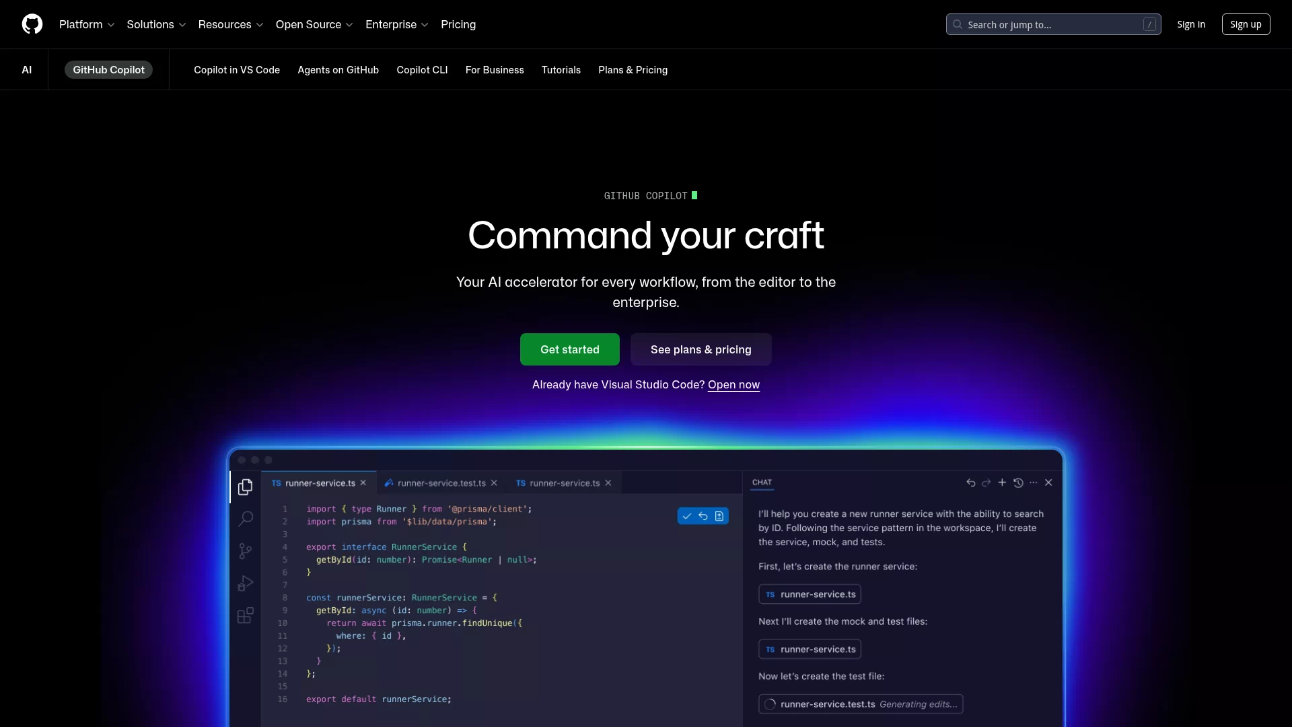
Task: Click the chat undo arrow icon
Action: pyautogui.click(x=970, y=483)
